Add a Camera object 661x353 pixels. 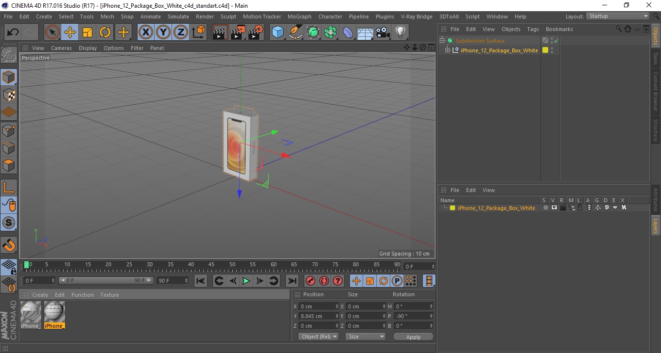383,32
